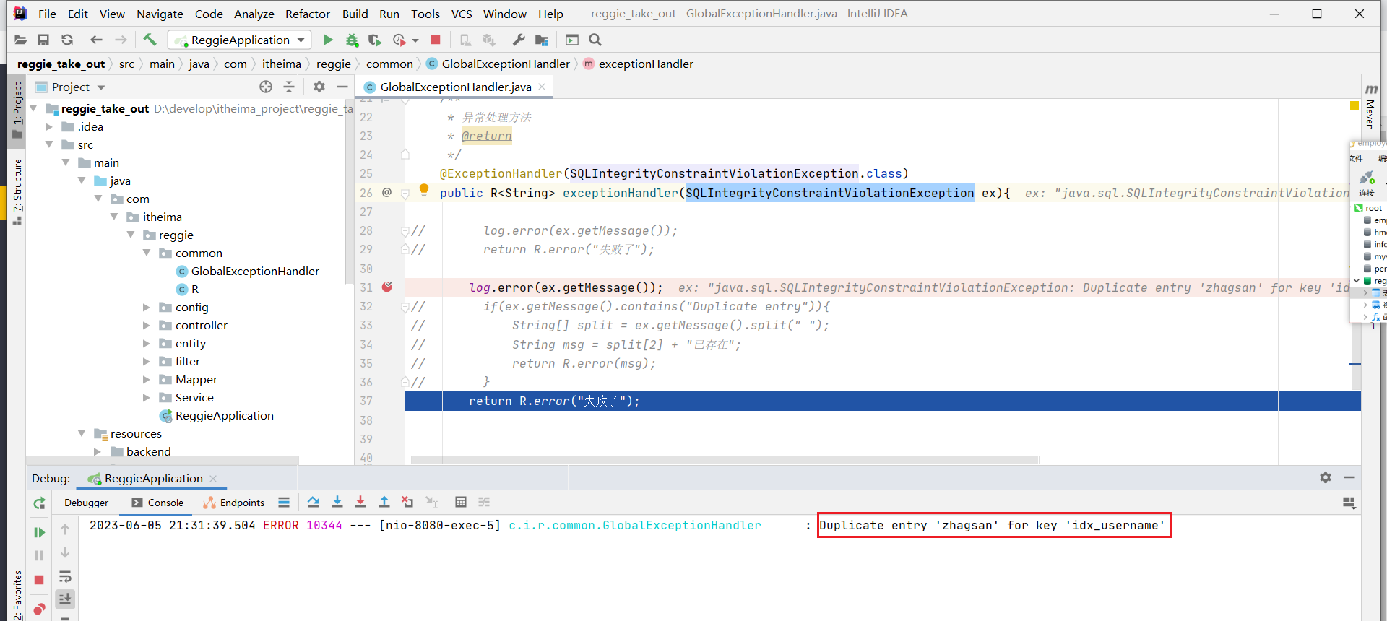Expand the config package
Image resolution: width=1387 pixels, height=621 pixels.
tap(147, 307)
